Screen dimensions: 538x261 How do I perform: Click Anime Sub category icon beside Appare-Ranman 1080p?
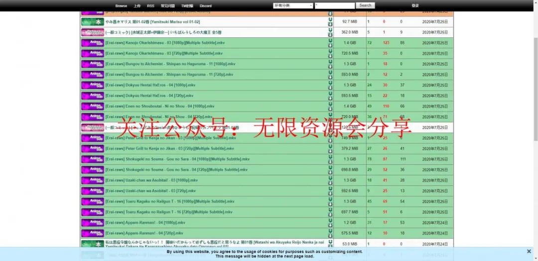pos(92,223)
